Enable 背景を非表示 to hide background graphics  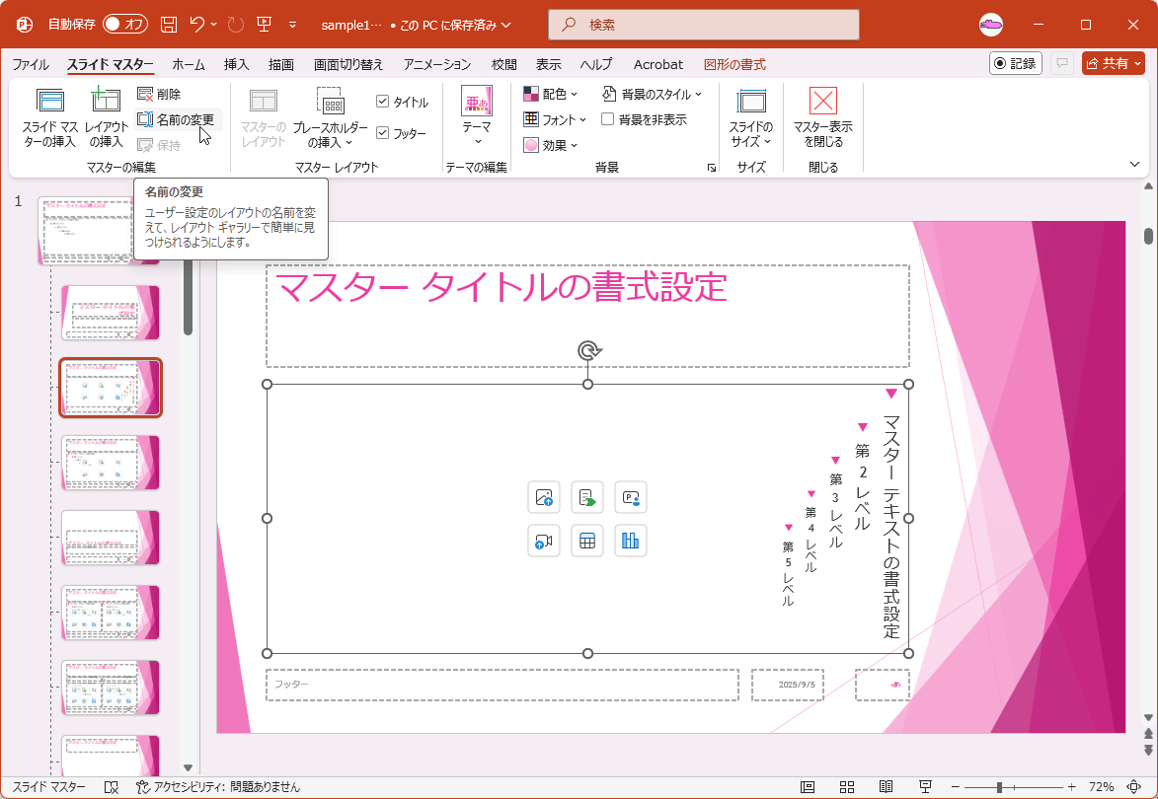pos(609,118)
